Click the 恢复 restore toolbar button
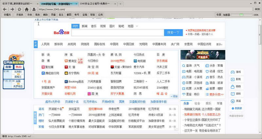The width and height of the screenshot is (262, 139). 219,15
